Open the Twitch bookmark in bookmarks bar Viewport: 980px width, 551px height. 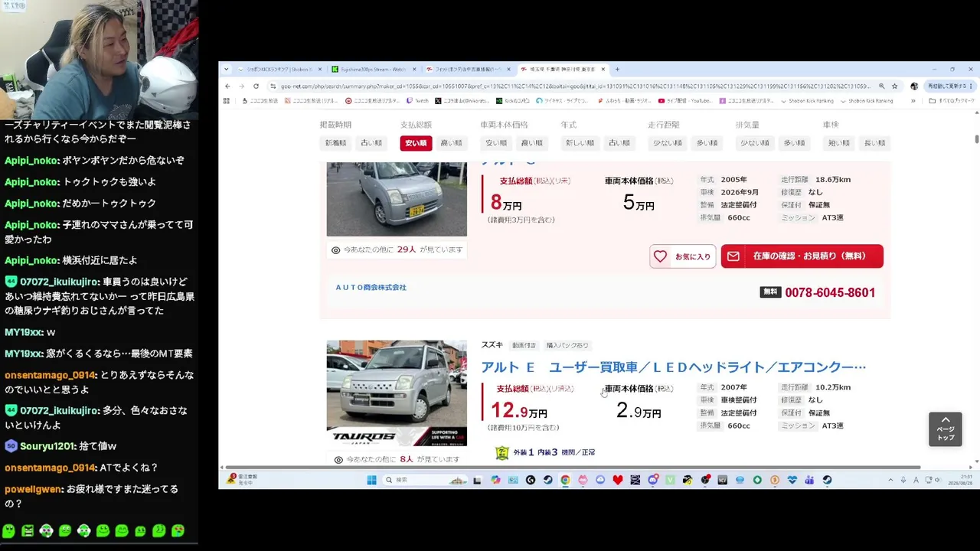tap(417, 100)
